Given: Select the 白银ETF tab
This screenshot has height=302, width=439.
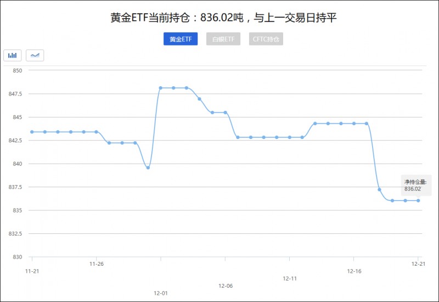Looking at the screenshot, I should click(x=223, y=39).
